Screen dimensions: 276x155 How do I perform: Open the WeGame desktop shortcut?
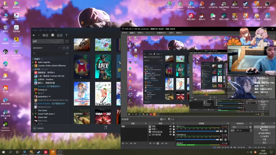click(x=235, y=5)
